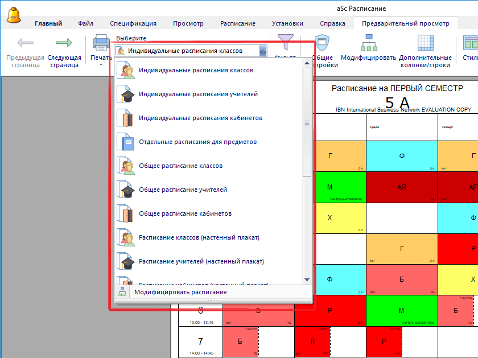The height and width of the screenshot is (358, 478).
Task: Pick Расписание классов (настенный плакат) entry
Action: coord(199,237)
